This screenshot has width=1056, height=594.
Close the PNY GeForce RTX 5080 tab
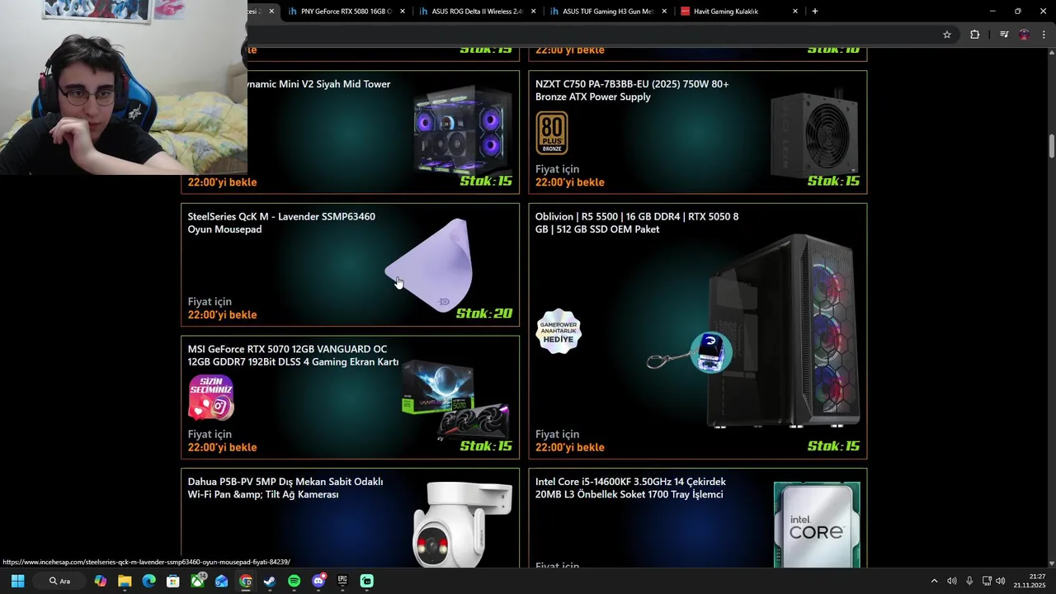[403, 12]
